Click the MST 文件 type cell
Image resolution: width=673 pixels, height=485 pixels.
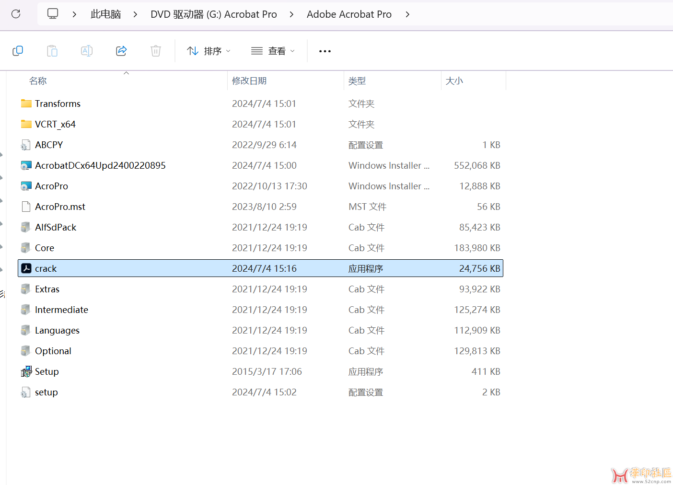[x=367, y=207]
